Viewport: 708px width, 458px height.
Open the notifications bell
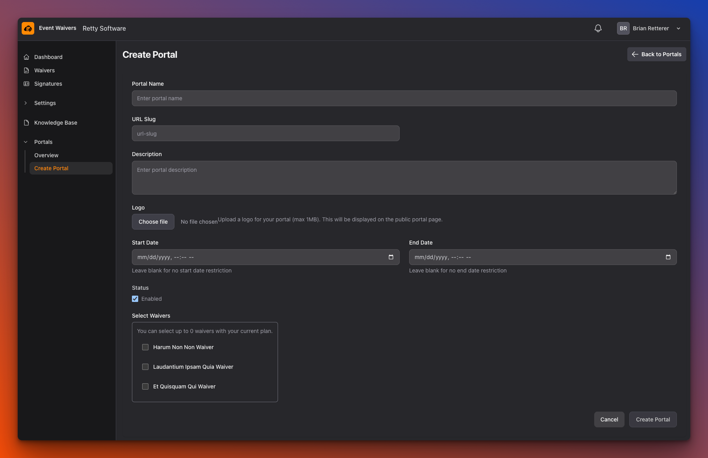click(598, 28)
